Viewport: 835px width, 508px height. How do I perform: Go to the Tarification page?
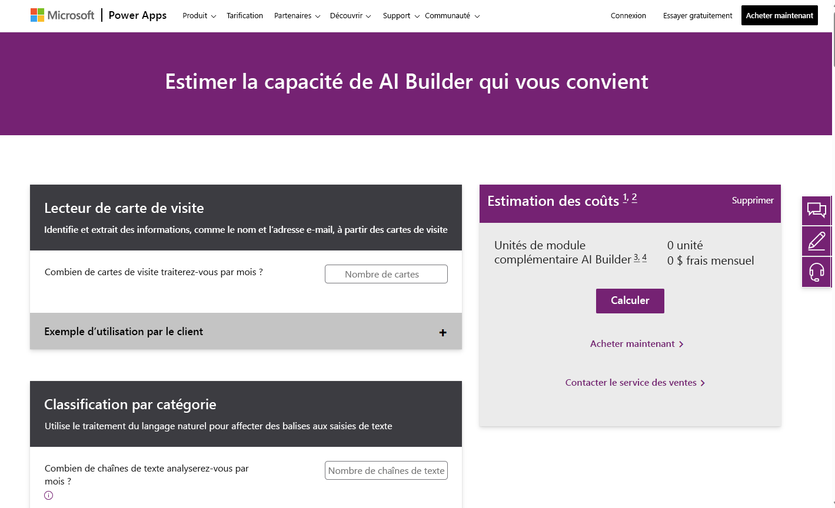(245, 16)
